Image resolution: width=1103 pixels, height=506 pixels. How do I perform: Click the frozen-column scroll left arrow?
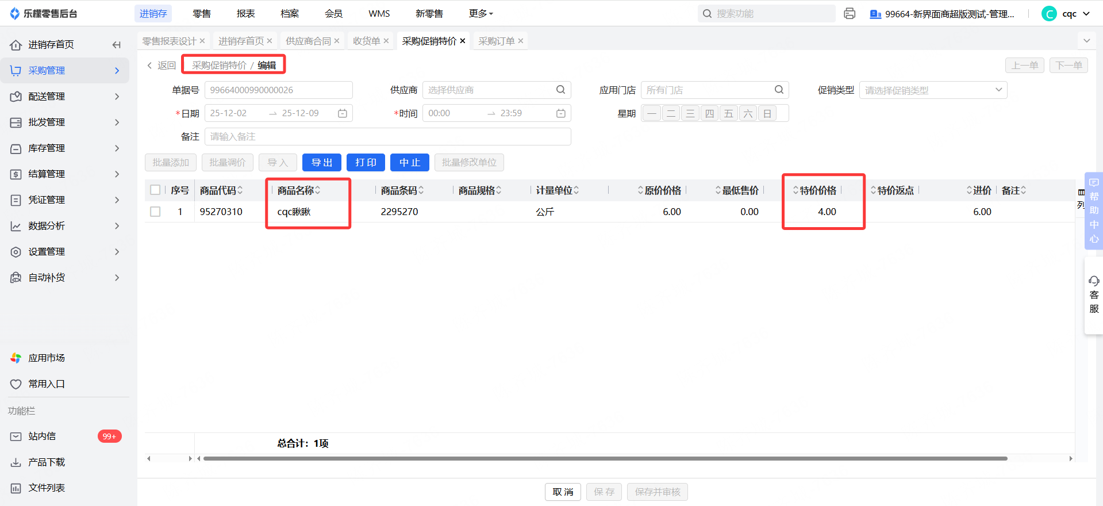tap(149, 458)
